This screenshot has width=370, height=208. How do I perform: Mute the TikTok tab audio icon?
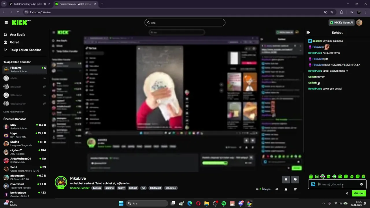(45, 4)
